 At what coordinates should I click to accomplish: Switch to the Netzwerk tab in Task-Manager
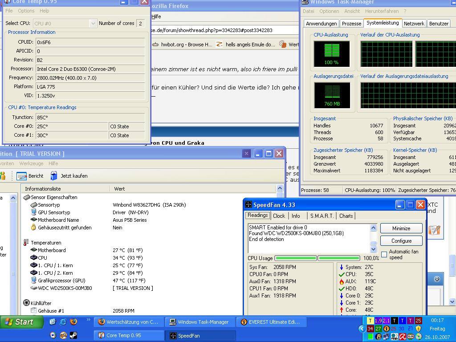414,24
